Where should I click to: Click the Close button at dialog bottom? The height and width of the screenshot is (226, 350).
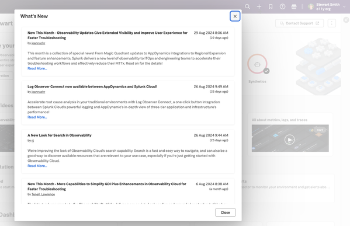click(x=225, y=213)
